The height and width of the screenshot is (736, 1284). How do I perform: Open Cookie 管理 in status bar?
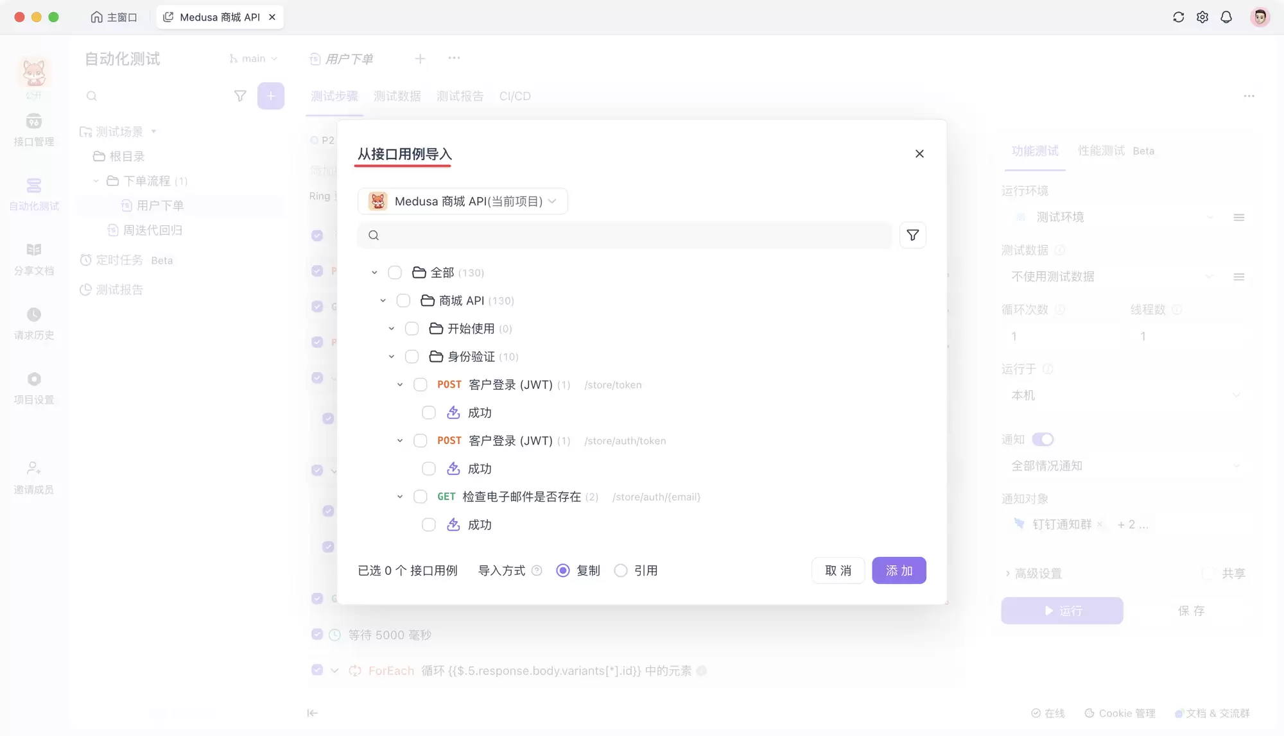pyautogui.click(x=1120, y=714)
